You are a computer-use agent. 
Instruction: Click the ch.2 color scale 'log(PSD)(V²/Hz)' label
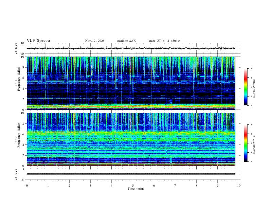tap(254, 144)
